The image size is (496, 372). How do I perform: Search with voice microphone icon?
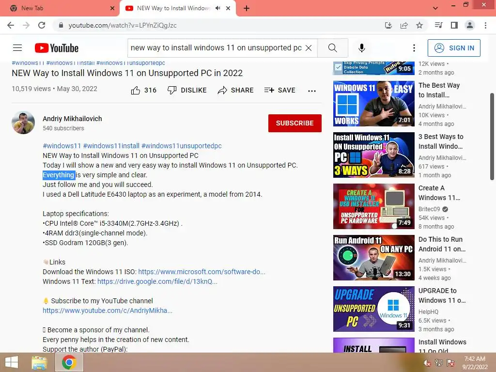click(x=361, y=48)
